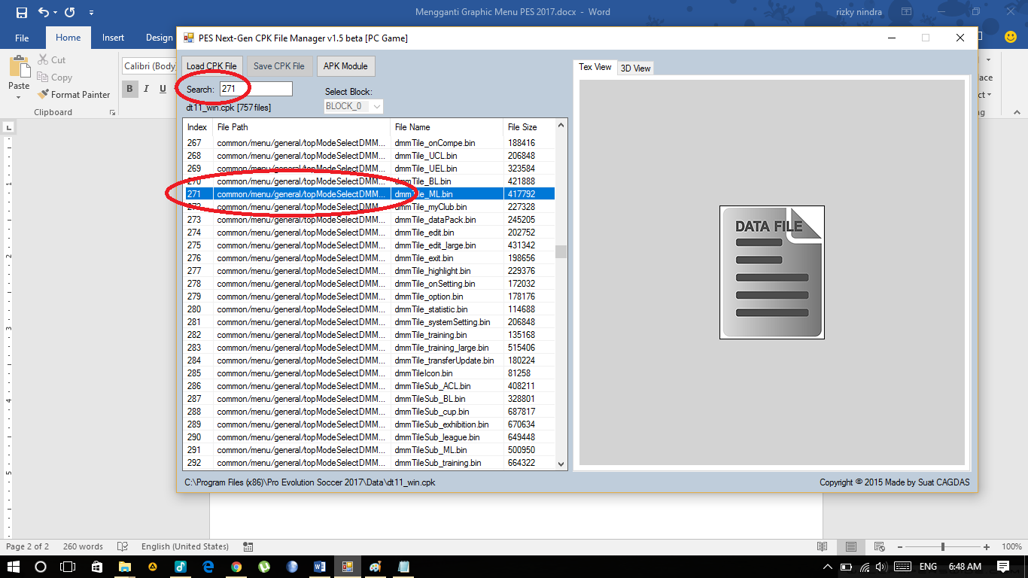Toggle Bold formatting in Word ribbon
This screenshot has width=1028, height=578.
point(129,89)
